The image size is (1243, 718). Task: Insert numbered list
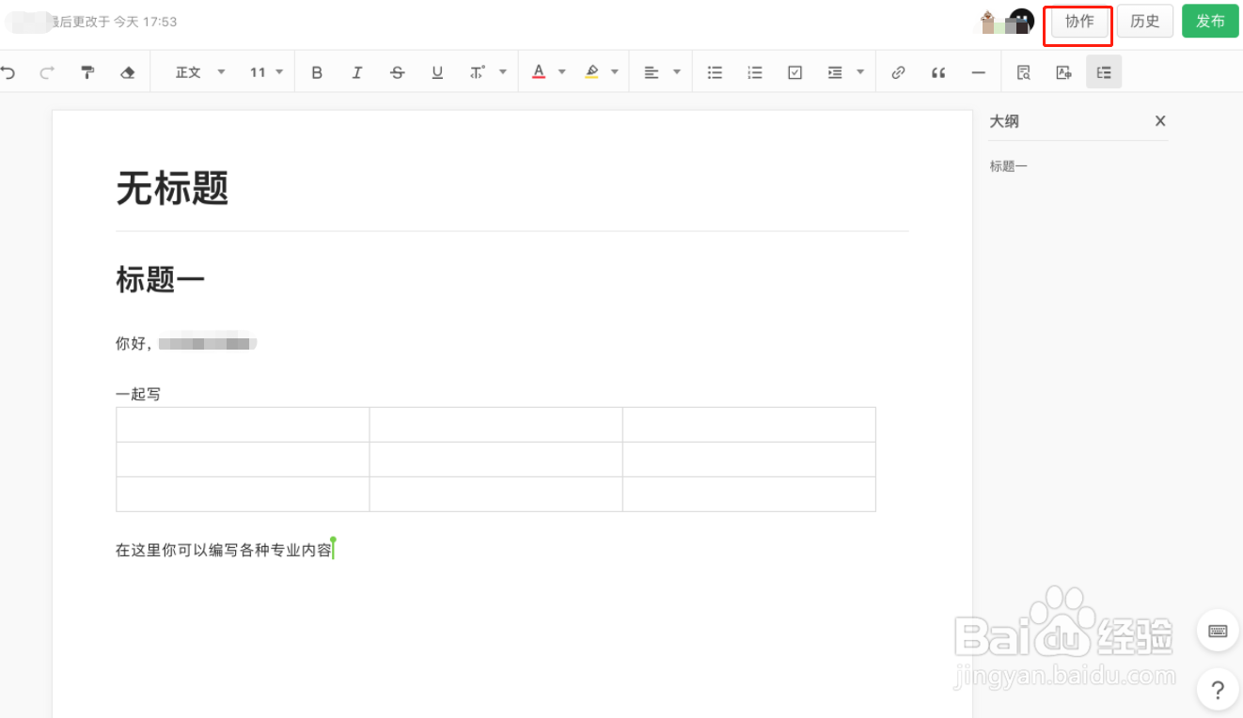[755, 72]
